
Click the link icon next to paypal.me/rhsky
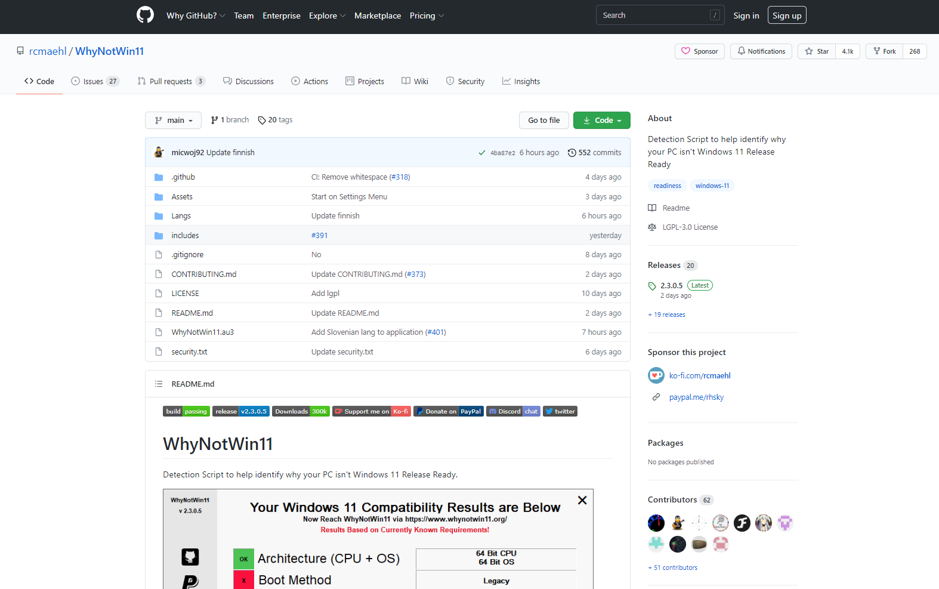coord(656,397)
